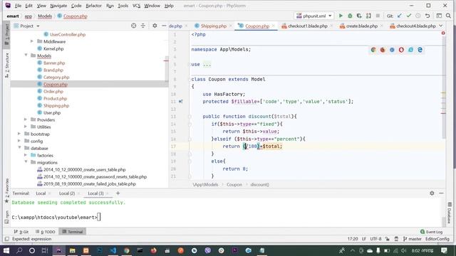Open Project panel settings gear
This screenshot has height=256, width=456.
click(x=155, y=26)
